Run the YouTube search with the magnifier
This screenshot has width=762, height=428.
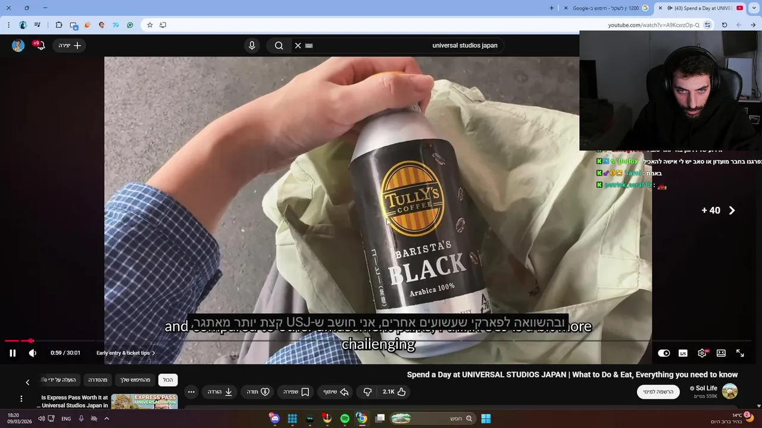coord(279,45)
